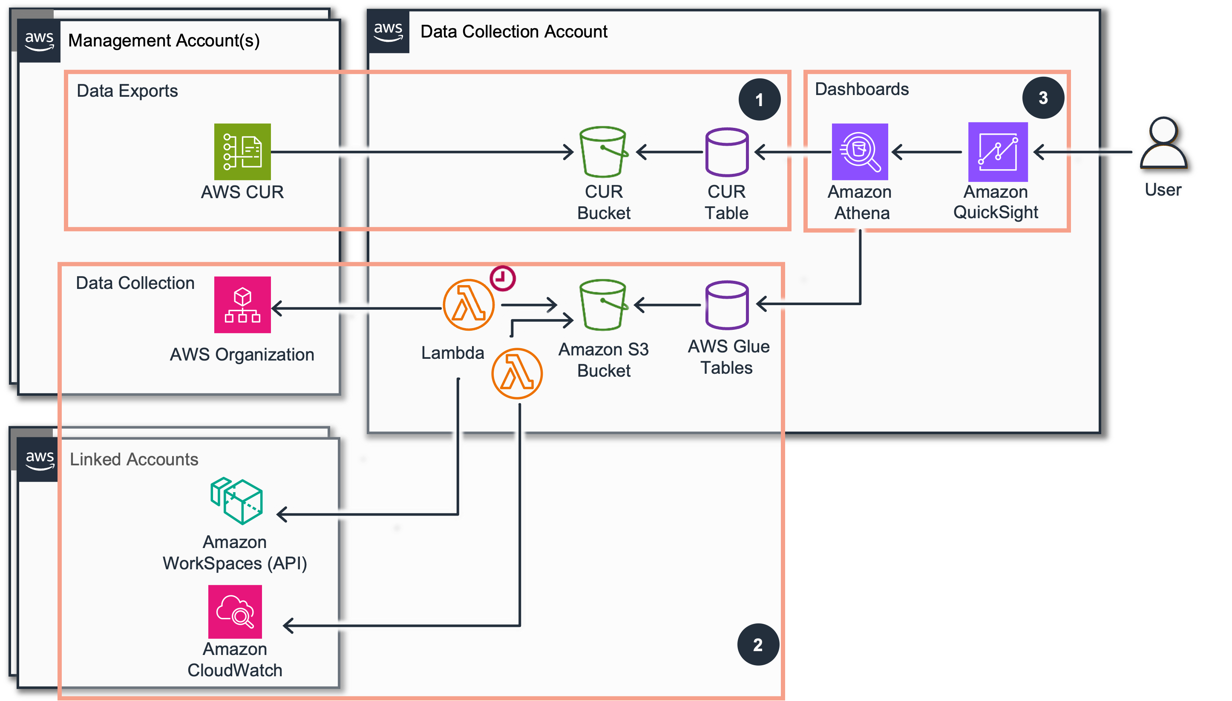The image size is (1232, 701).
Task: Select the lower Lambda function icon
Action: pos(517,373)
